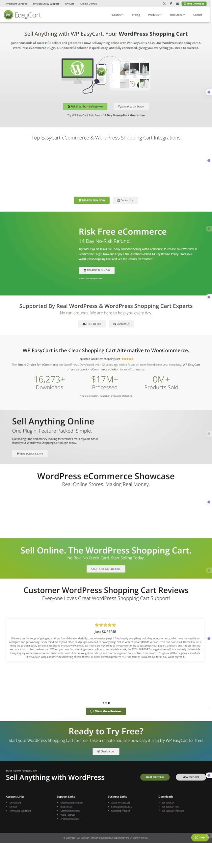This screenshot has height=843, width=212.
Task: Click the 16,273+ Downloads statistic
Action: [49, 383]
